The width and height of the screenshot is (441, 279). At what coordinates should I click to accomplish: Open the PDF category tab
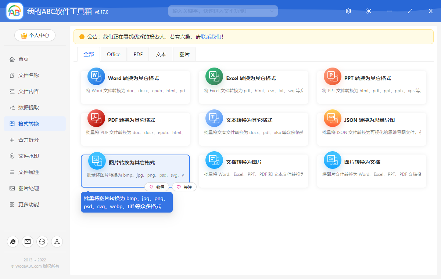(x=138, y=54)
